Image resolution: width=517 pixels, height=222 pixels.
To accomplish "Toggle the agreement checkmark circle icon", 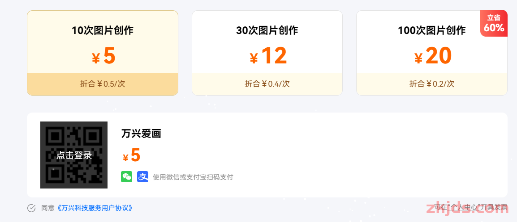I will click(31, 208).
